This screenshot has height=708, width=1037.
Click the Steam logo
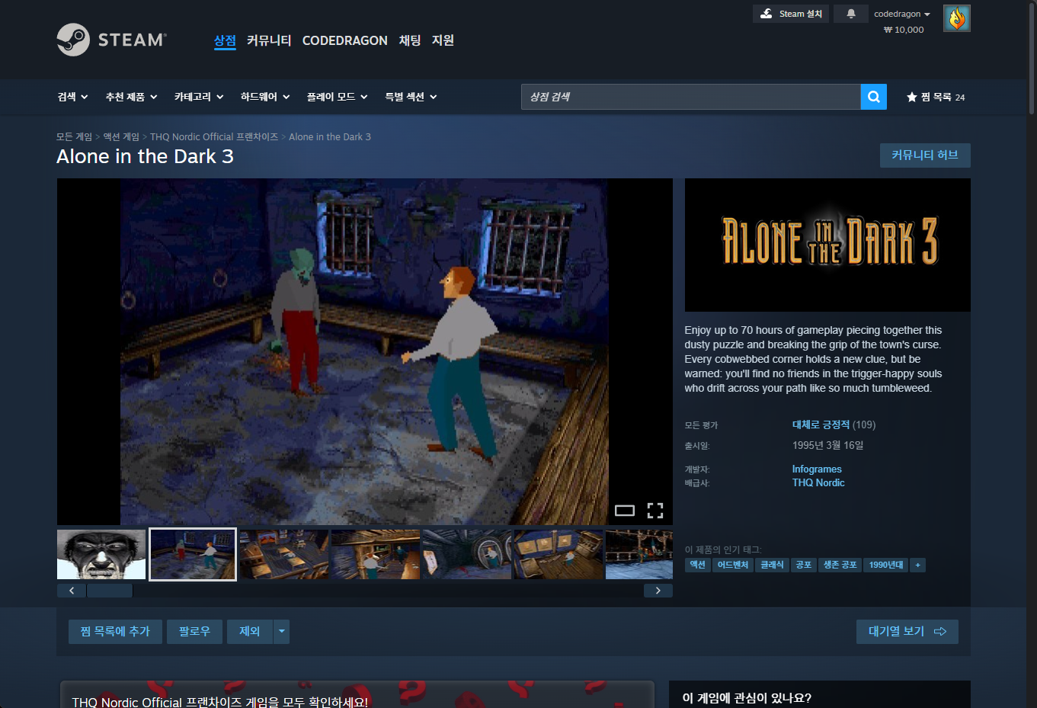[x=111, y=40]
